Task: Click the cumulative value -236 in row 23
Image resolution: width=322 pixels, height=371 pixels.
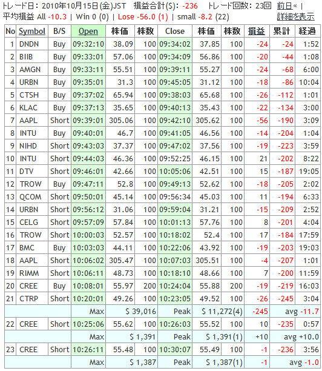Action: point(286,349)
